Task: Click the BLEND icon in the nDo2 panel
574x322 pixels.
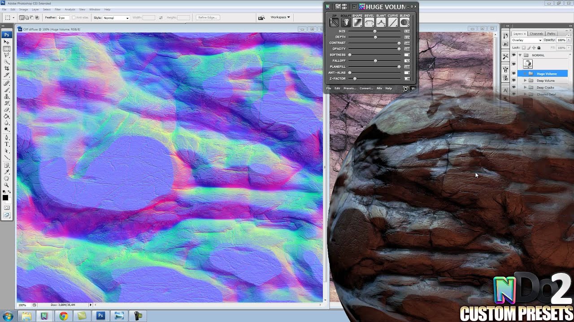Action: pos(404,22)
